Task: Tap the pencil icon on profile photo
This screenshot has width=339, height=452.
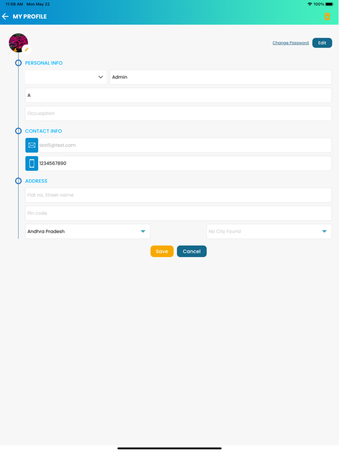Action: (26, 49)
